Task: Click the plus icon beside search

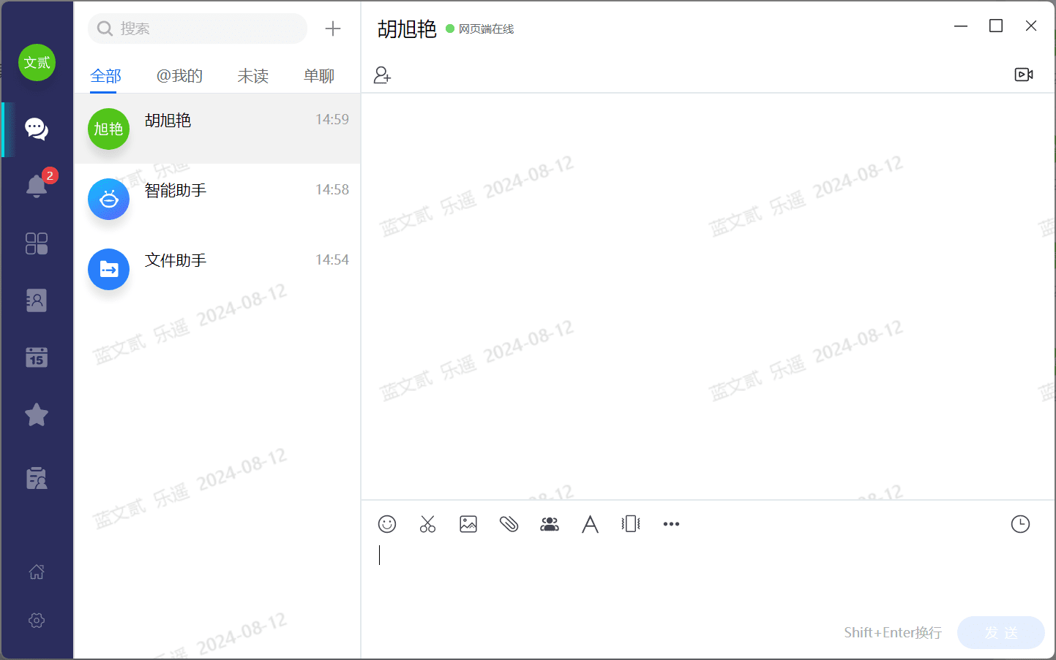Action: point(333,29)
